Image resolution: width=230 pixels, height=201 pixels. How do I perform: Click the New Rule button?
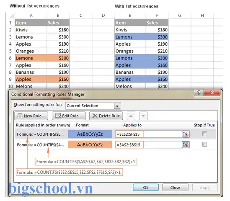(x=31, y=116)
